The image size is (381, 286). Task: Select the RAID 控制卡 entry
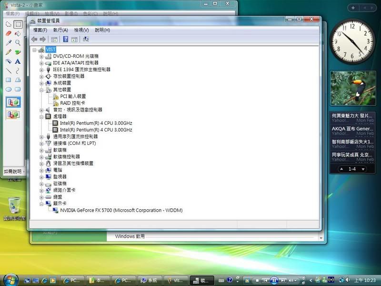pyautogui.click(x=73, y=103)
